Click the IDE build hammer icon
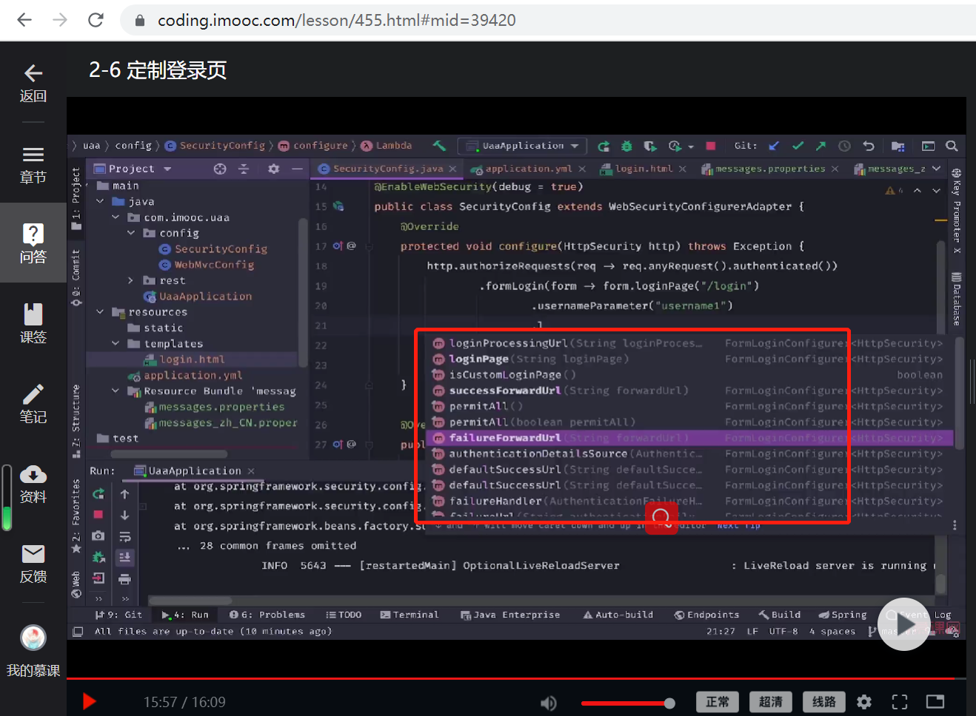The image size is (976, 716). [x=440, y=146]
